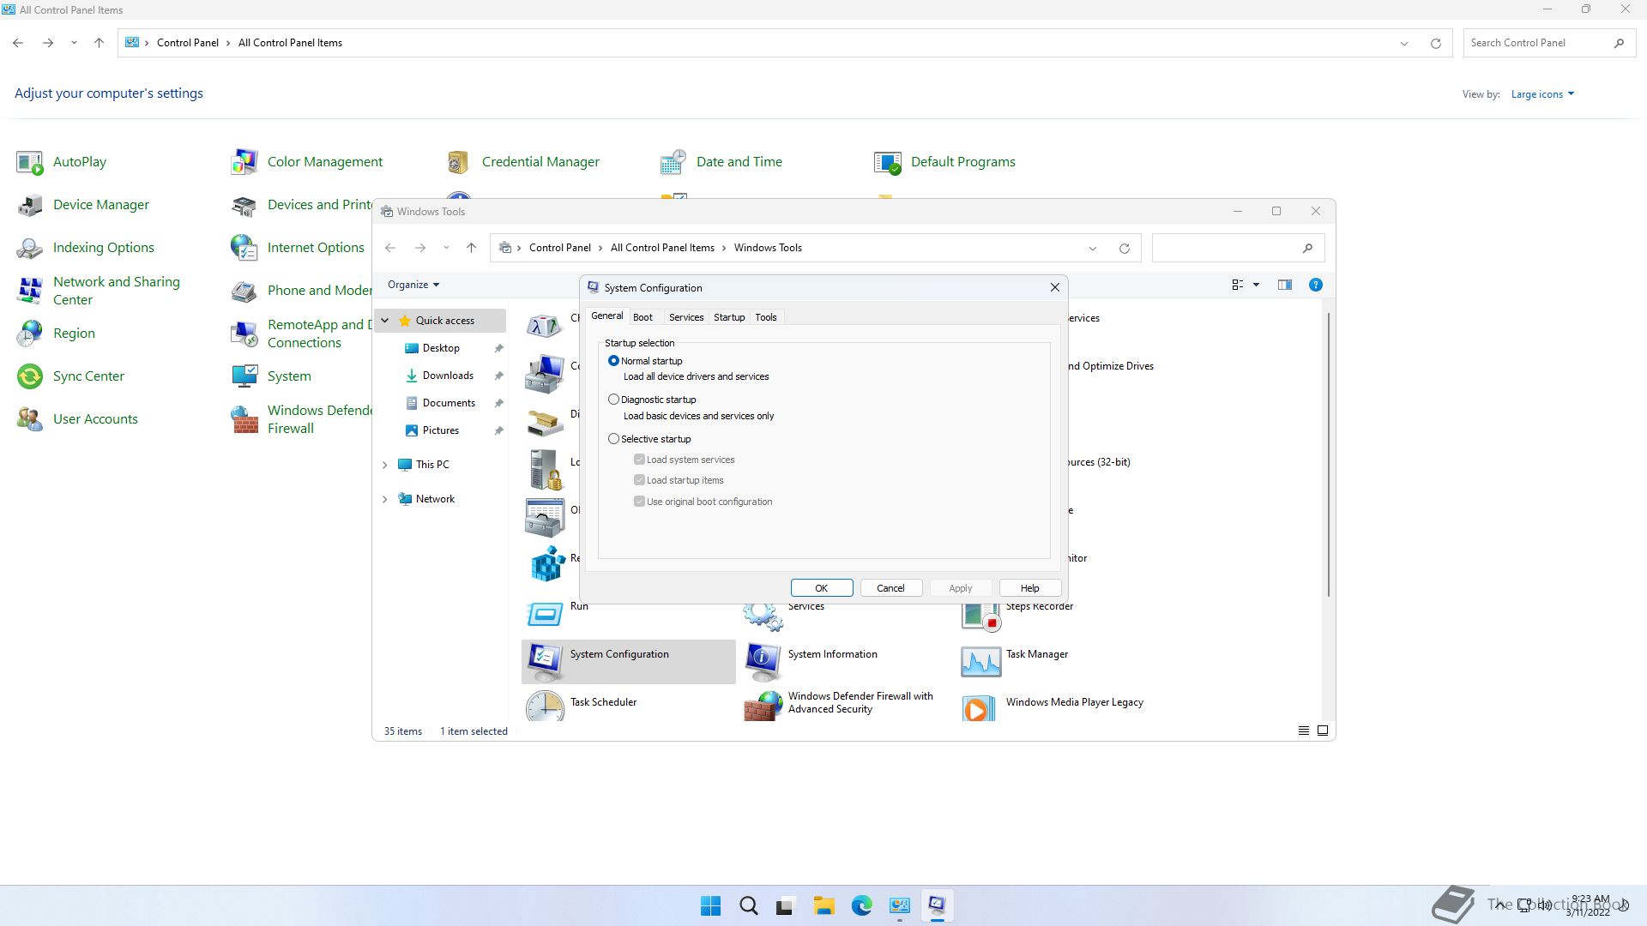The height and width of the screenshot is (926, 1647).
Task: Toggle preview pane in Windows Tools
Action: [1284, 285]
